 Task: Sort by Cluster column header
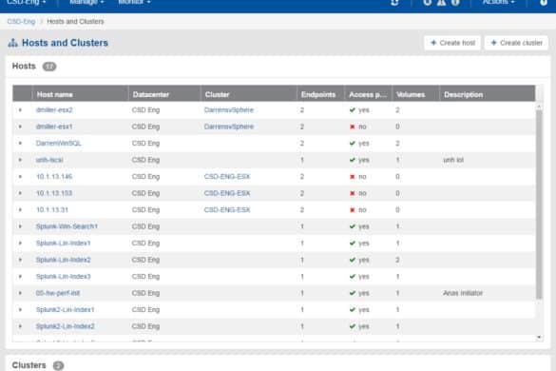pyautogui.click(x=249, y=95)
